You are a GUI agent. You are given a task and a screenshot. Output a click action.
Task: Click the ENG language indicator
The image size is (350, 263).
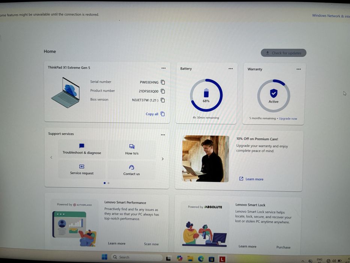[319, 260]
